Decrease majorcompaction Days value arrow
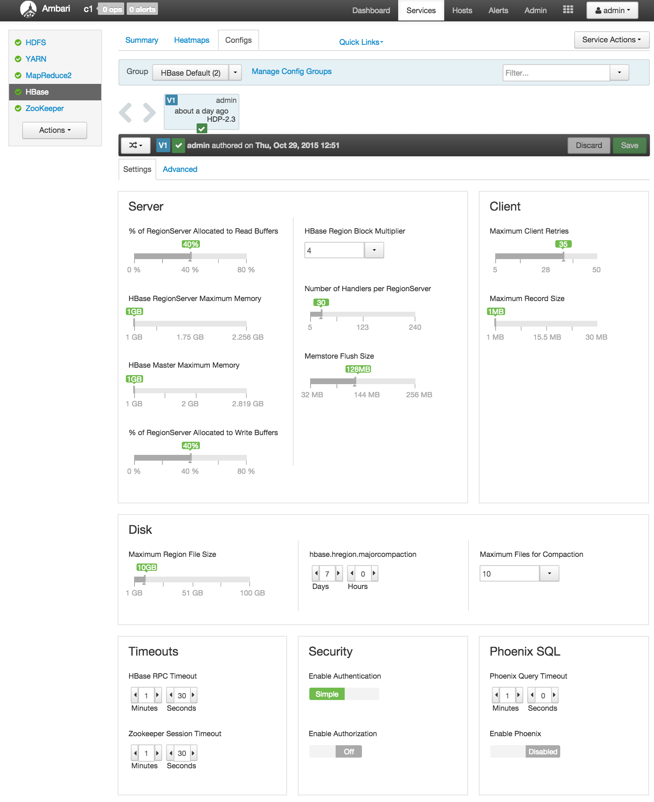Screen dimensions: 654x802 (316, 573)
